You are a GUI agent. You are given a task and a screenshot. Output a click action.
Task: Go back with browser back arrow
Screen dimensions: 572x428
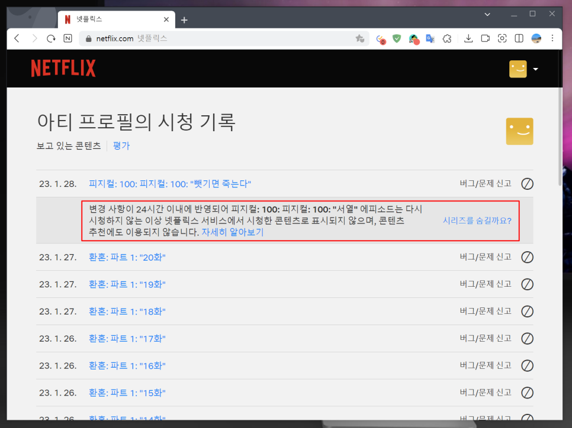click(17, 38)
